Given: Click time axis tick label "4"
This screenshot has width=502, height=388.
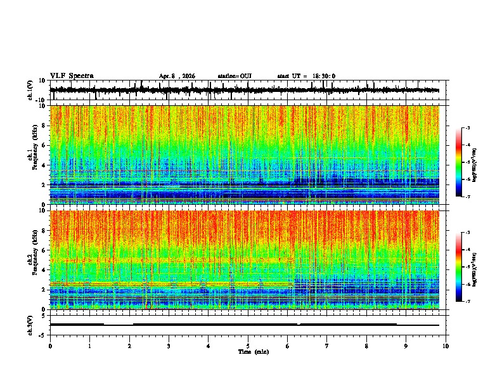Looking at the screenshot, I should (x=208, y=346).
